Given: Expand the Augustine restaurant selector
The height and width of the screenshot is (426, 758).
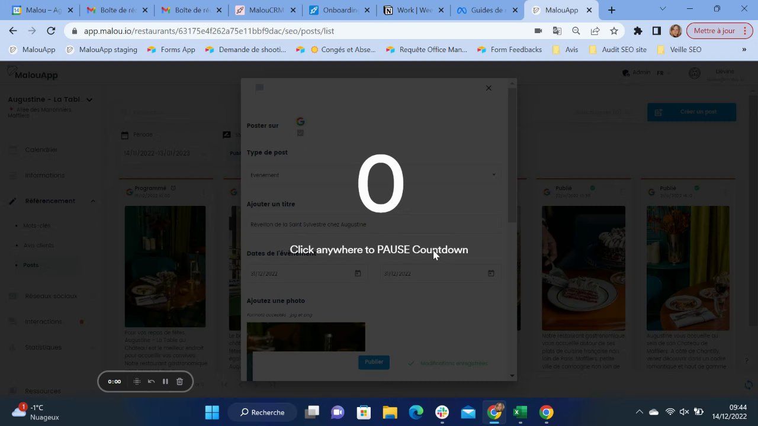Looking at the screenshot, I should pyautogui.click(x=89, y=99).
